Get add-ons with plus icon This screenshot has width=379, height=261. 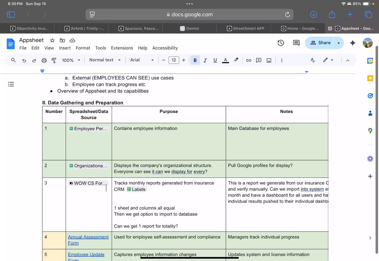point(370,176)
